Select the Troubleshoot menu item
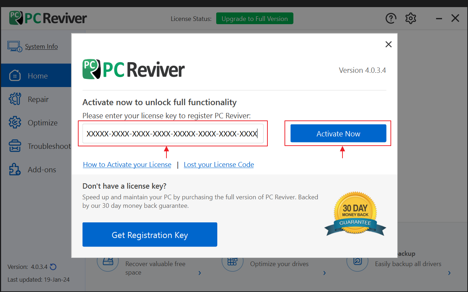 pyautogui.click(x=36, y=146)
